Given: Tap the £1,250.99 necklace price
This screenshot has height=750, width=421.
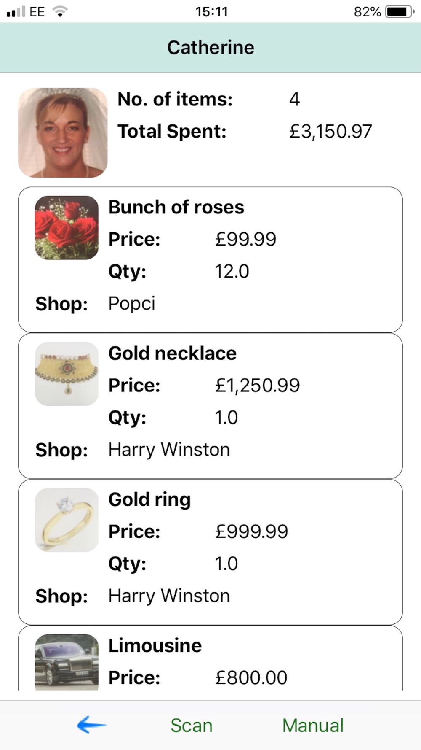Looking at the screenshot, I should click(257, 385).
